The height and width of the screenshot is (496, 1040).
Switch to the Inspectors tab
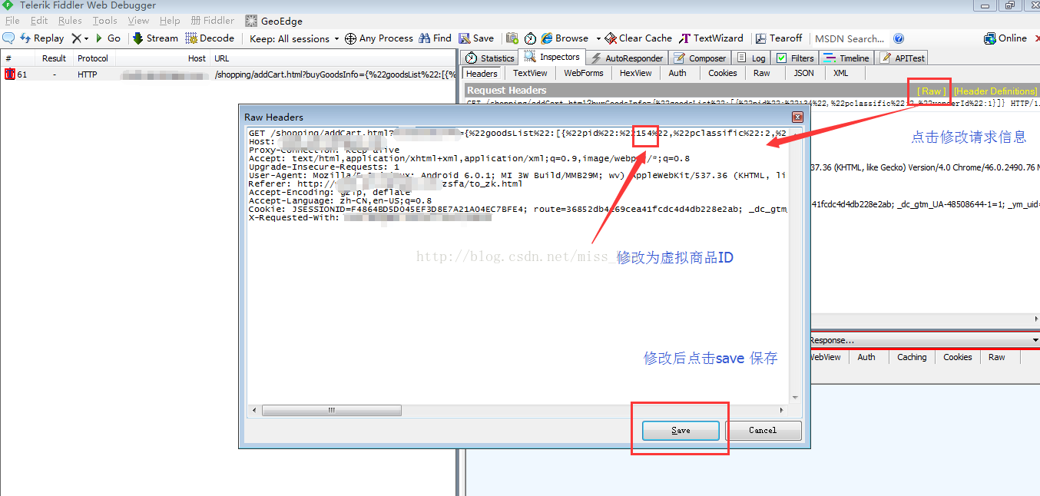coord(552,57)
